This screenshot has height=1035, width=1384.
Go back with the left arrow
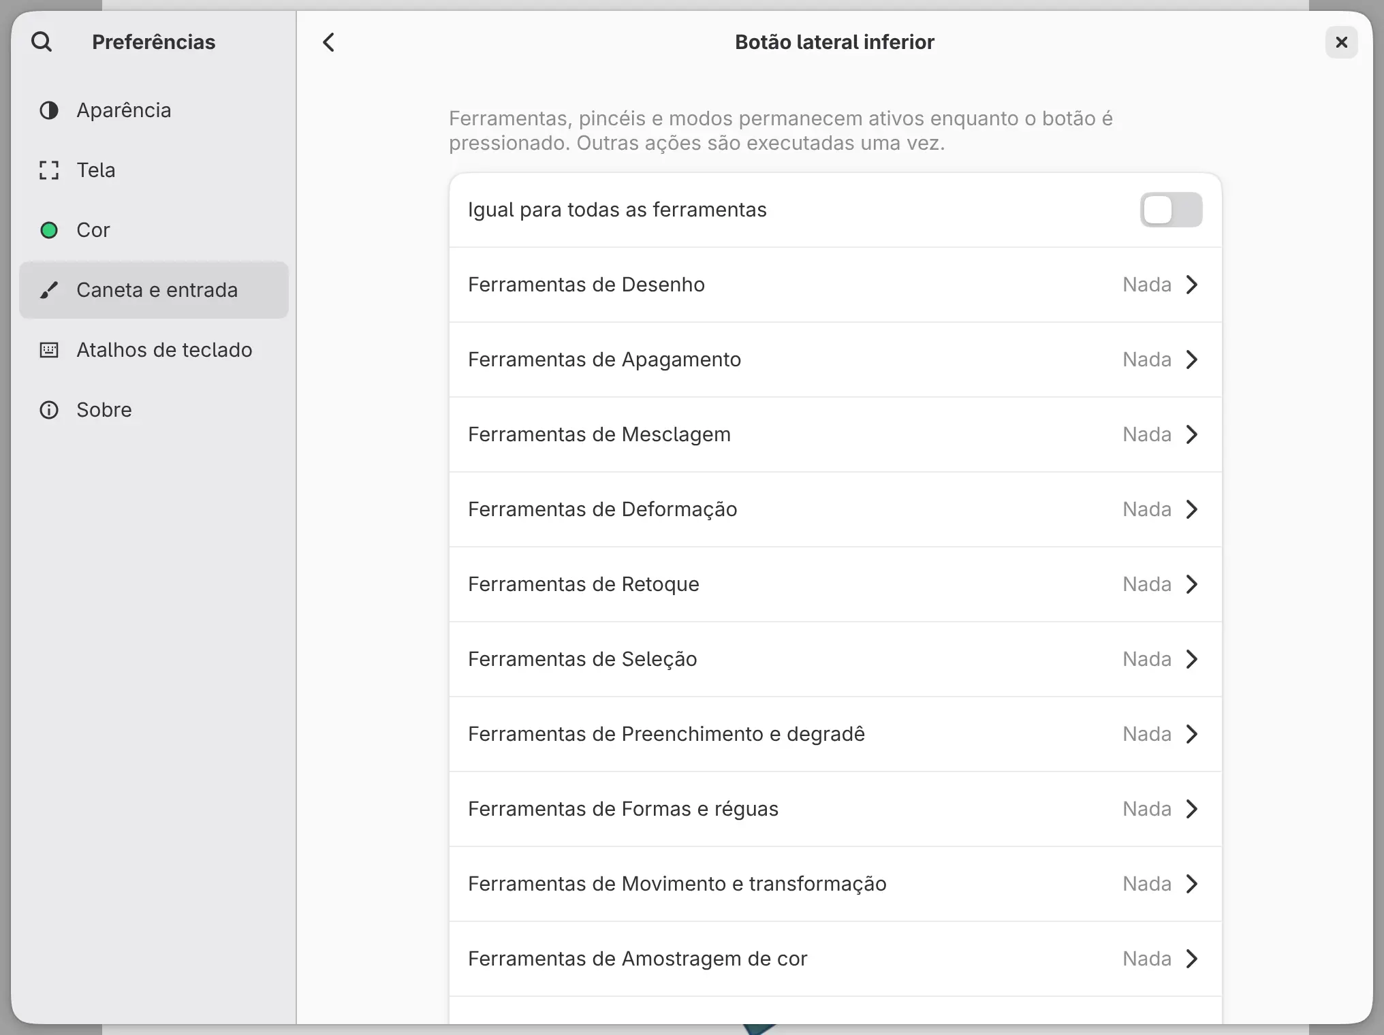(329, 42)
